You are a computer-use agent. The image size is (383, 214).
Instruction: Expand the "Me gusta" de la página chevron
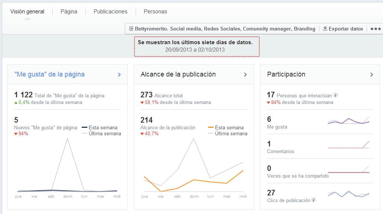pyautogui.click(x=119, y=75)
